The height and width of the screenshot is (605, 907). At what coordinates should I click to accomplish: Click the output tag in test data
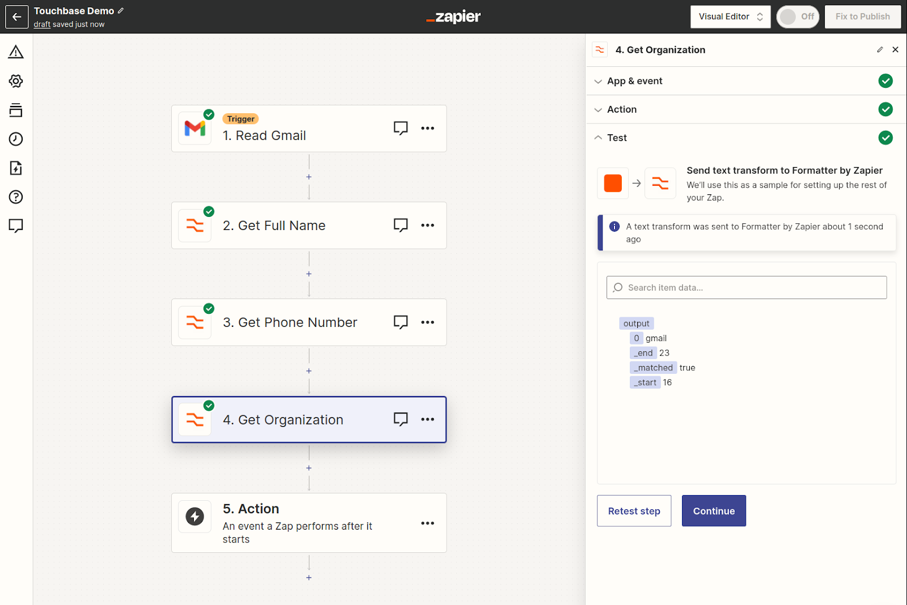[637, 323]
